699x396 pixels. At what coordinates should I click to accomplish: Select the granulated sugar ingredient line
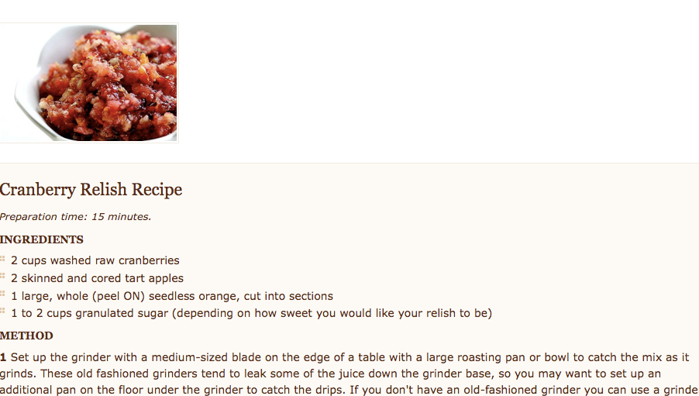(251, 313)
